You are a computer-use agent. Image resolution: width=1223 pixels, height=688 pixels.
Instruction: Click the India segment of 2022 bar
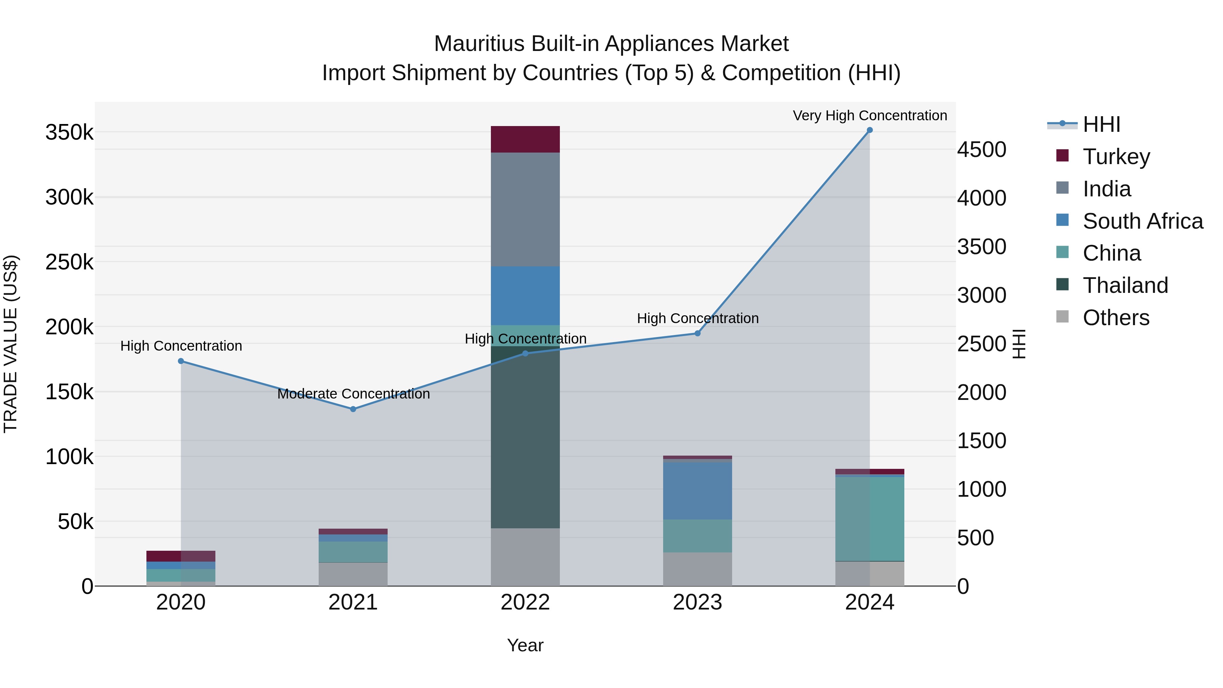click(x=525, y=209)
